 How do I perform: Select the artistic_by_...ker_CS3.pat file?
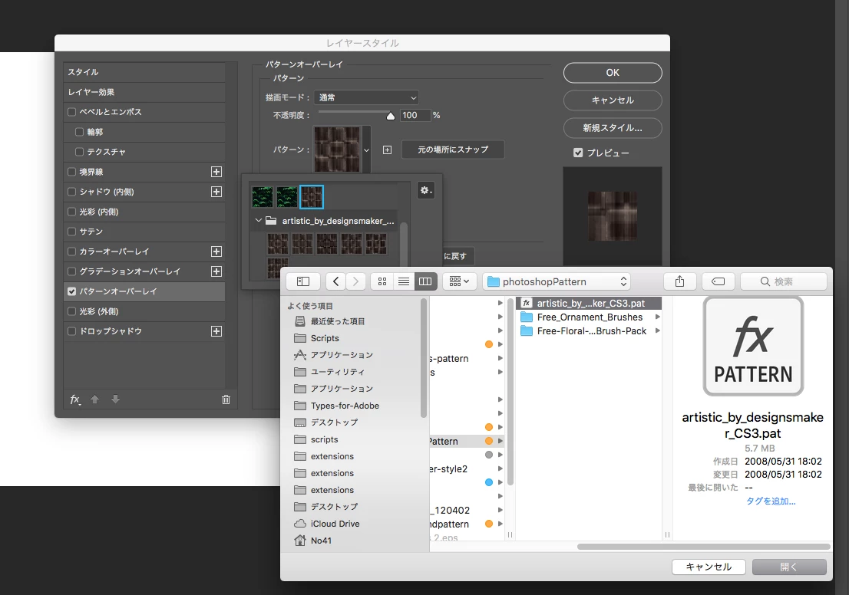point(589,304)
